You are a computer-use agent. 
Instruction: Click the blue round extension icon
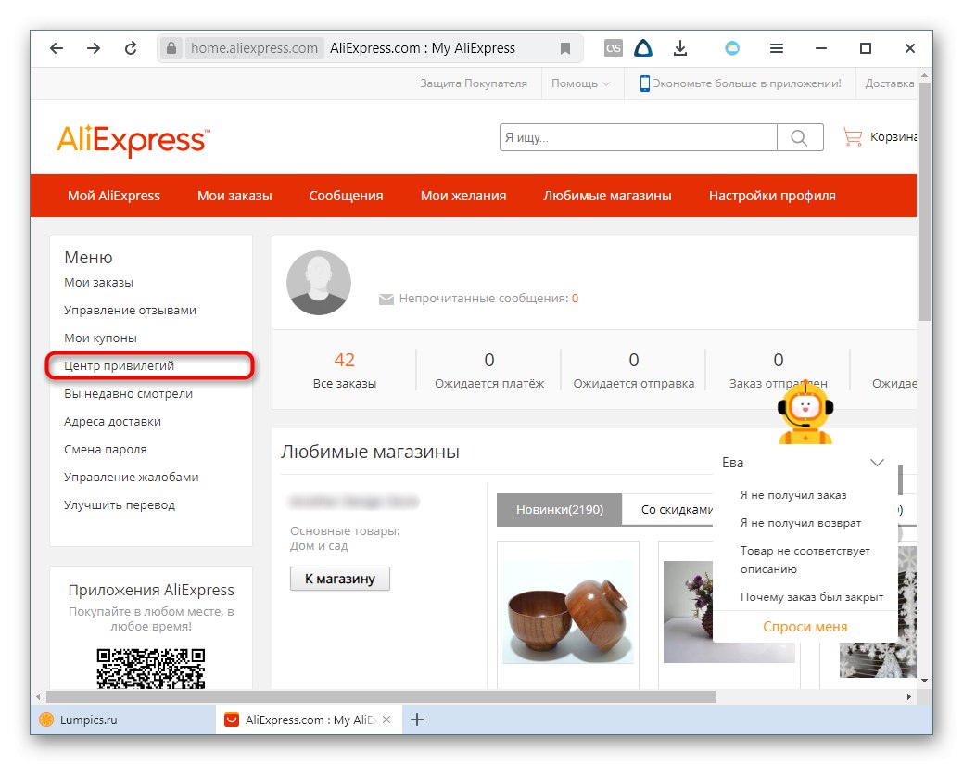coord(732,48)
